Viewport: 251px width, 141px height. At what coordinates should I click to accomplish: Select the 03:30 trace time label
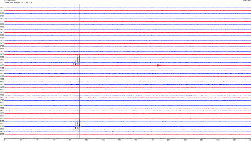2,27
